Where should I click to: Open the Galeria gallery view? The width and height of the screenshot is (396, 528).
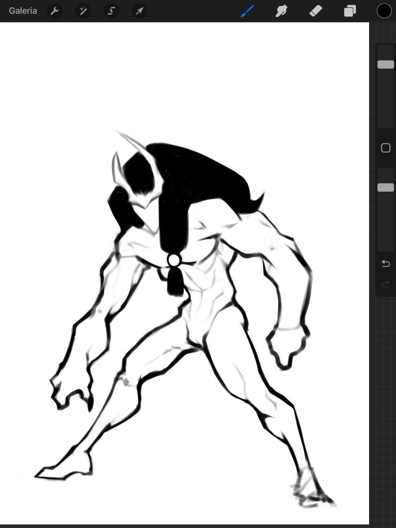point(23,11)
